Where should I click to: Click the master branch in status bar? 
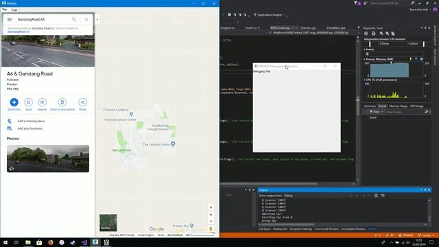[x=427, y=235]
